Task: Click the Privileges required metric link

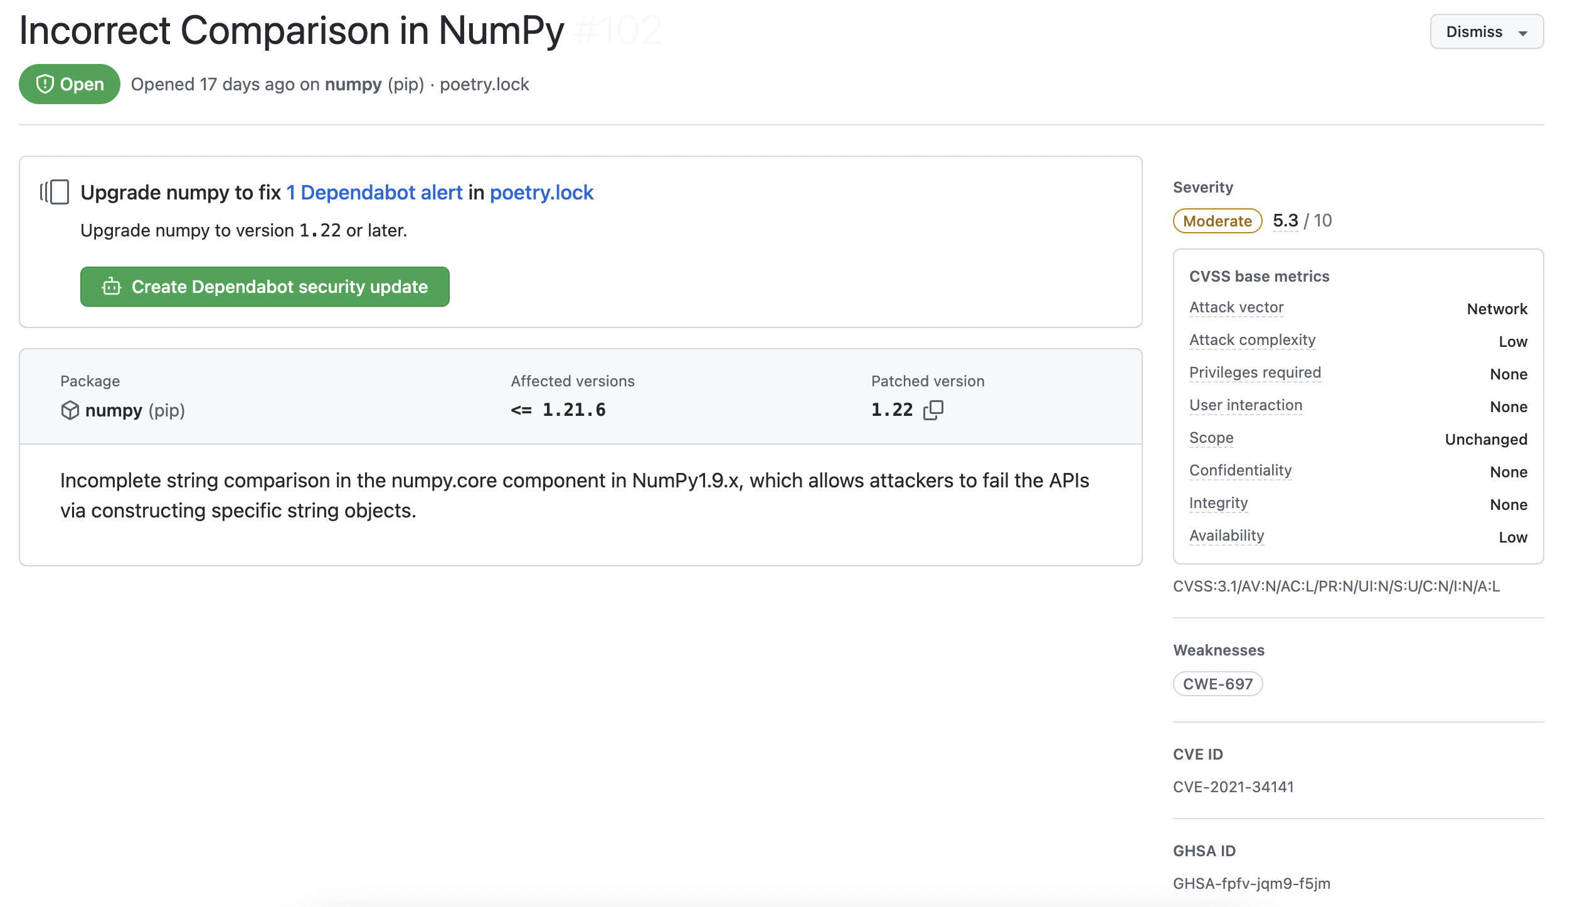Action: [x=1255, y=373]
